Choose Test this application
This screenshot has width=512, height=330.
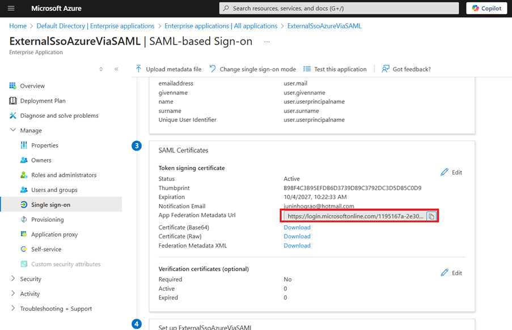tap(340, 69)
